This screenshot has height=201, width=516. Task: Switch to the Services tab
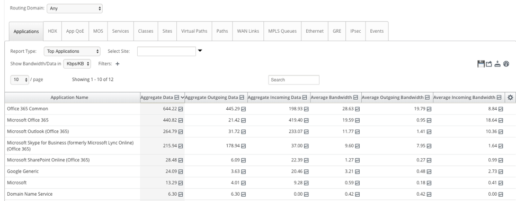[120, 31]
